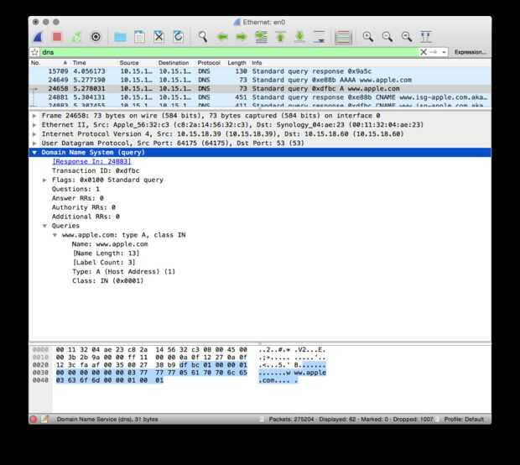Viewport: 520px width, 465px height.
Task: Close this capture file icon
Action: [159, 36]
